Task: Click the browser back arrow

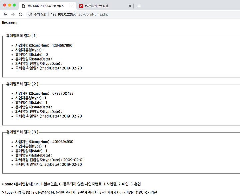Action: [x=5, y=14]
